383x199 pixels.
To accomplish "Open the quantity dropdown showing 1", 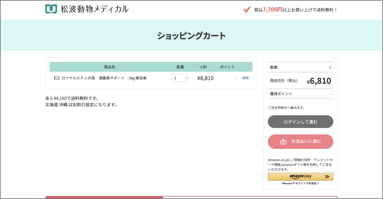I will tap(180, 78).
